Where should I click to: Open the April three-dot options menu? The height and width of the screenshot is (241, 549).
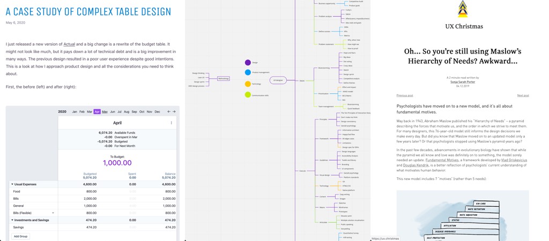coord(172,123)
